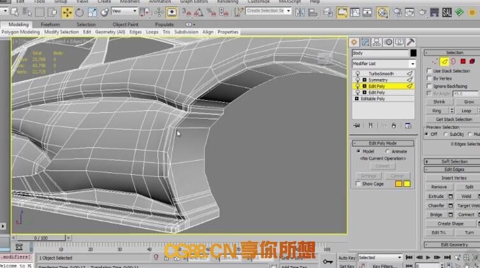Select the Scale tool
The height and width of the screenshot is (268, 480).
pos(92,12)
